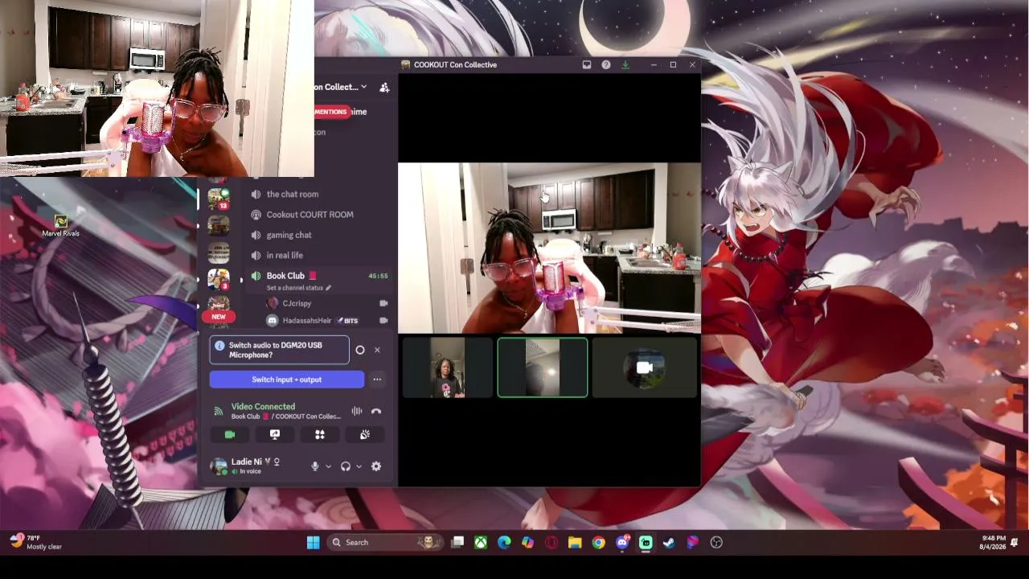Image resolution: width=1029 pixels, height=579 pixels.
Task: Switch to Discord on the taskbar
Action: click(622, 543)
